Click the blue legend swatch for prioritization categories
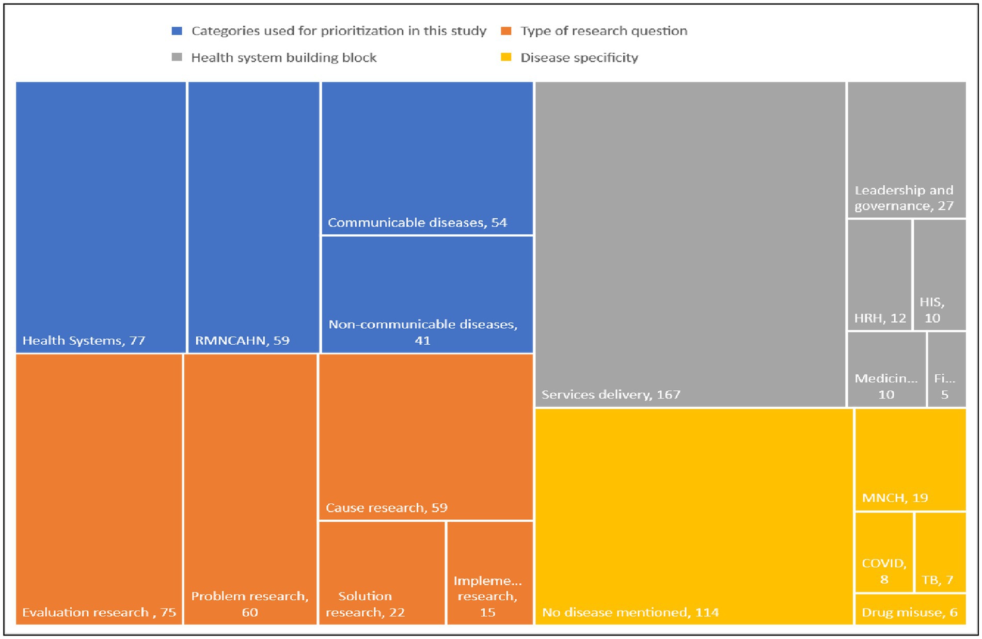 pos(177,31)
